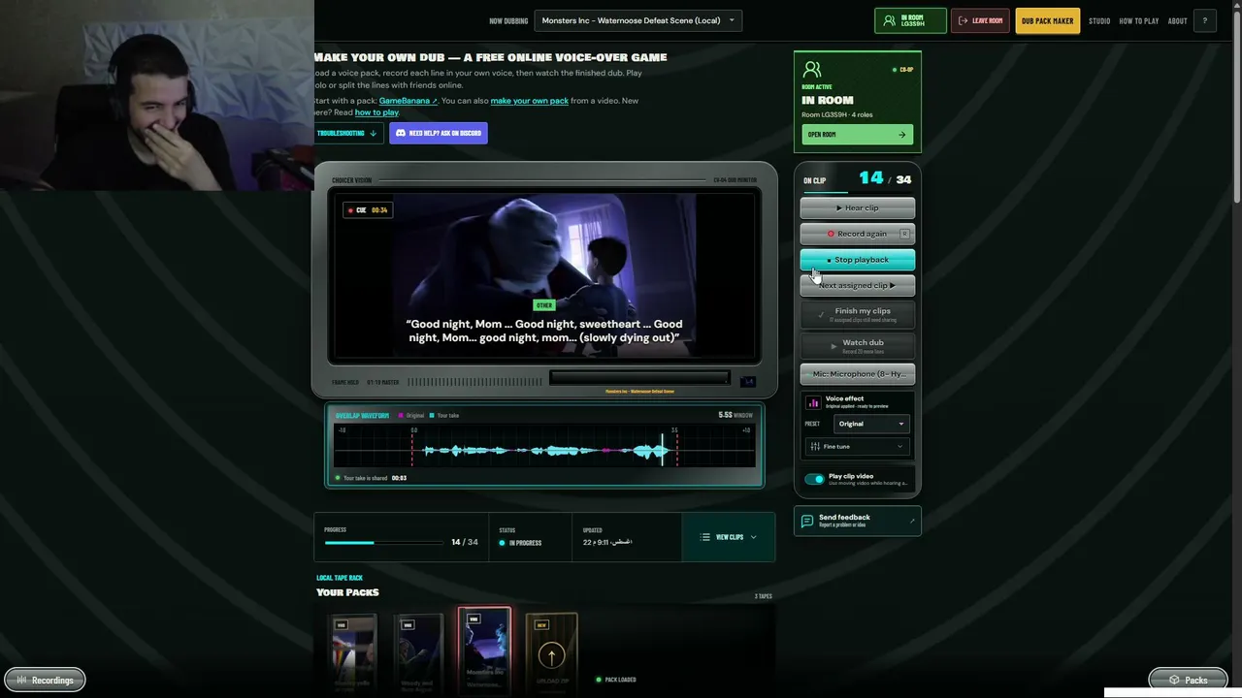This screenshot has width=1242, height=698.
Task: Click the Send feedback chat icon
Action: tap(806, 521)
